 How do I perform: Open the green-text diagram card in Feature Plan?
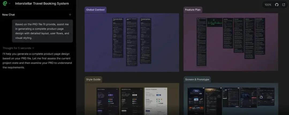click(x=215, y=22)
